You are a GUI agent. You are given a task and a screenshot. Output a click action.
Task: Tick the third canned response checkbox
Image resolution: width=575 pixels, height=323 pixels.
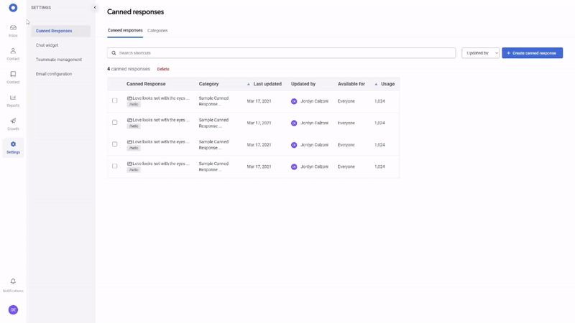click(115, 144)
